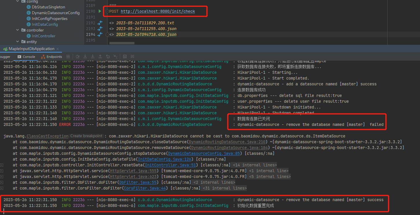Click the InitController class icon

pyautogui.click(x=29, y=36)
